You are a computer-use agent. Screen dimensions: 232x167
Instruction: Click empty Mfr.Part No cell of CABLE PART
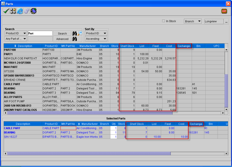[68, 128]
